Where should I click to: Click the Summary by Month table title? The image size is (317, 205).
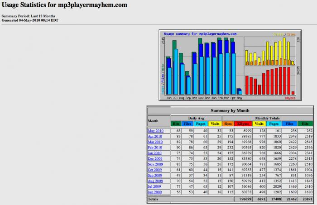pyautogui.click(x=230, y=111)
